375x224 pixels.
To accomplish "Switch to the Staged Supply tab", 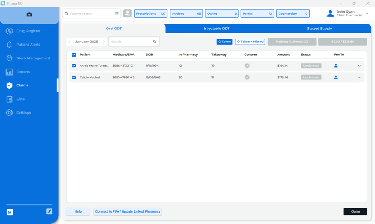I will (319, 29).
